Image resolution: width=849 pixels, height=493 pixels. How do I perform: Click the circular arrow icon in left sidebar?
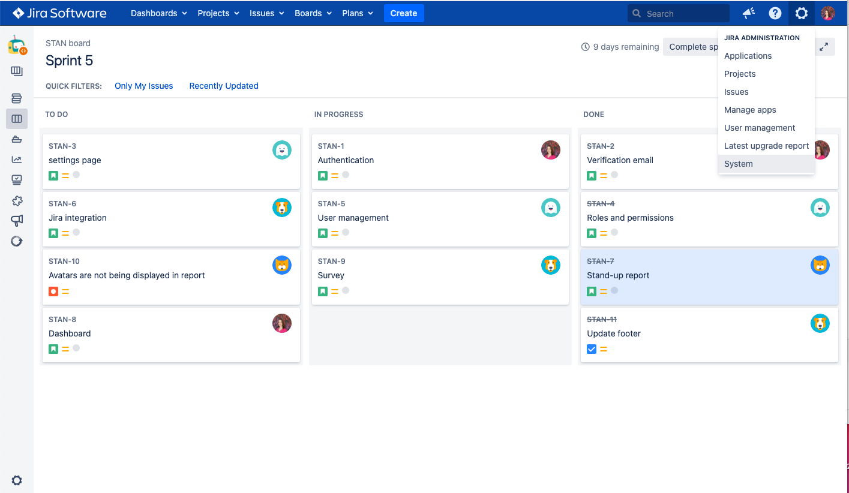pyautogui.click(x=17, y=241)
